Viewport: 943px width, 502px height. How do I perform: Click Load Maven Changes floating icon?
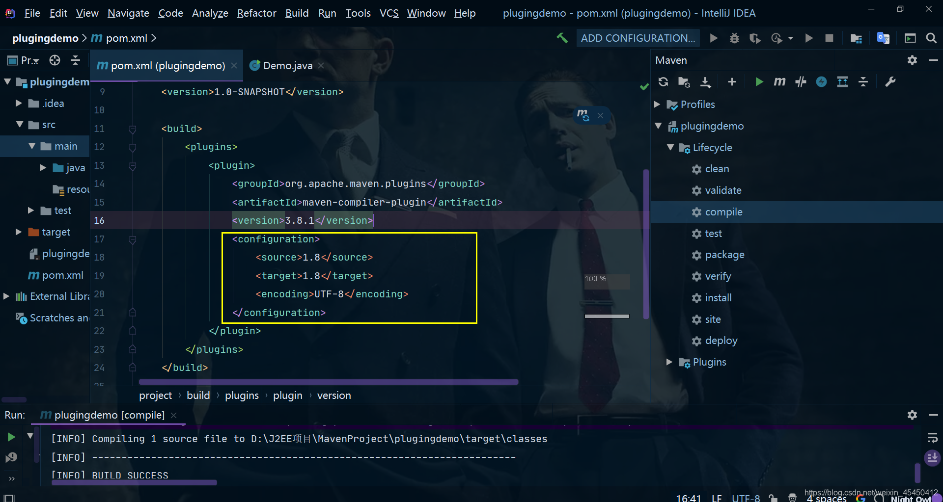[583, 115]
